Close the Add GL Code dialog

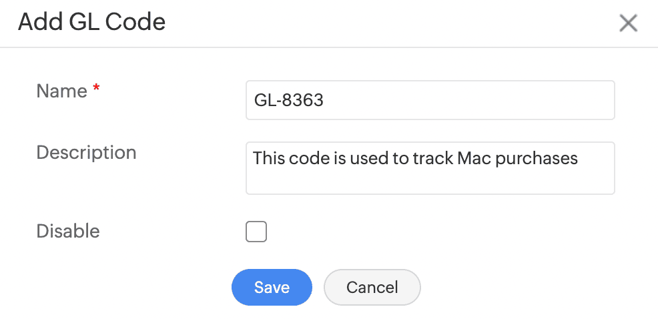coord(628,23)
